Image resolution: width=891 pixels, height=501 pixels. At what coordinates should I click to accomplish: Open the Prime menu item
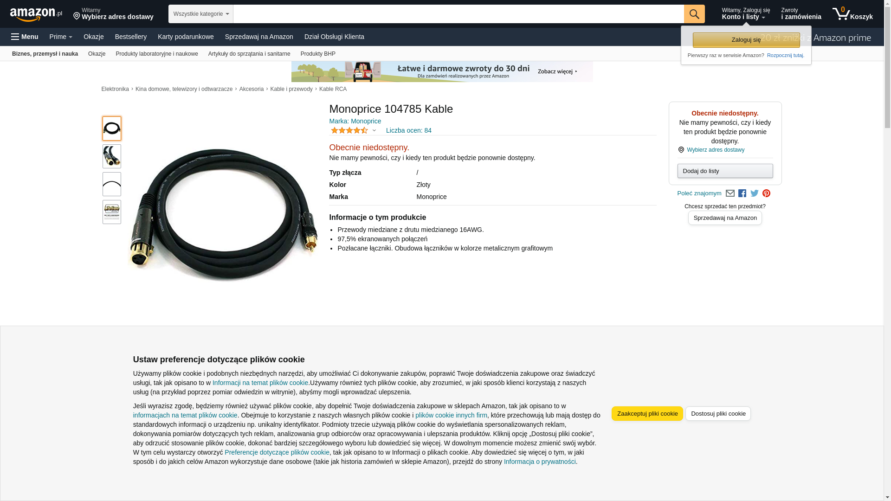[61, 37]
